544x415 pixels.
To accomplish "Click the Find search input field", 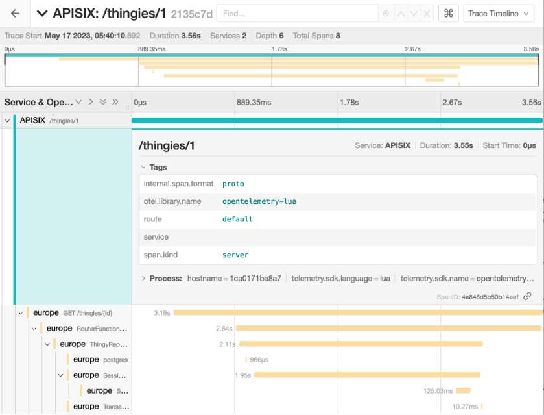I will point(298,14).
